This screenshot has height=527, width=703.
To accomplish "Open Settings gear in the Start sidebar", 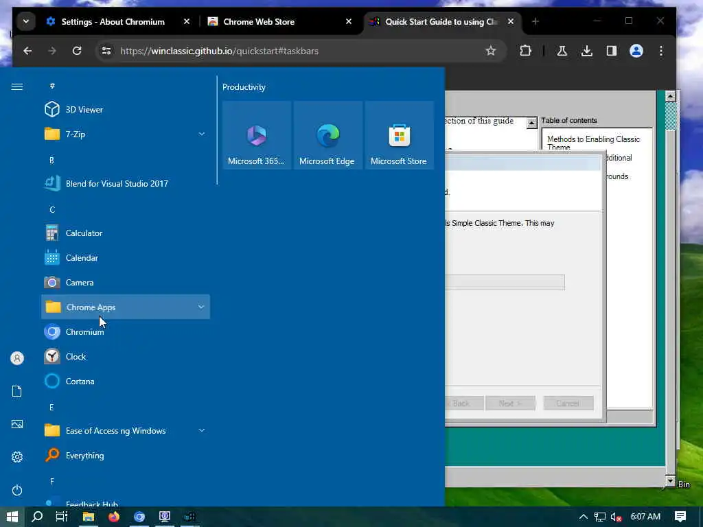I will (x=17, y=457).
